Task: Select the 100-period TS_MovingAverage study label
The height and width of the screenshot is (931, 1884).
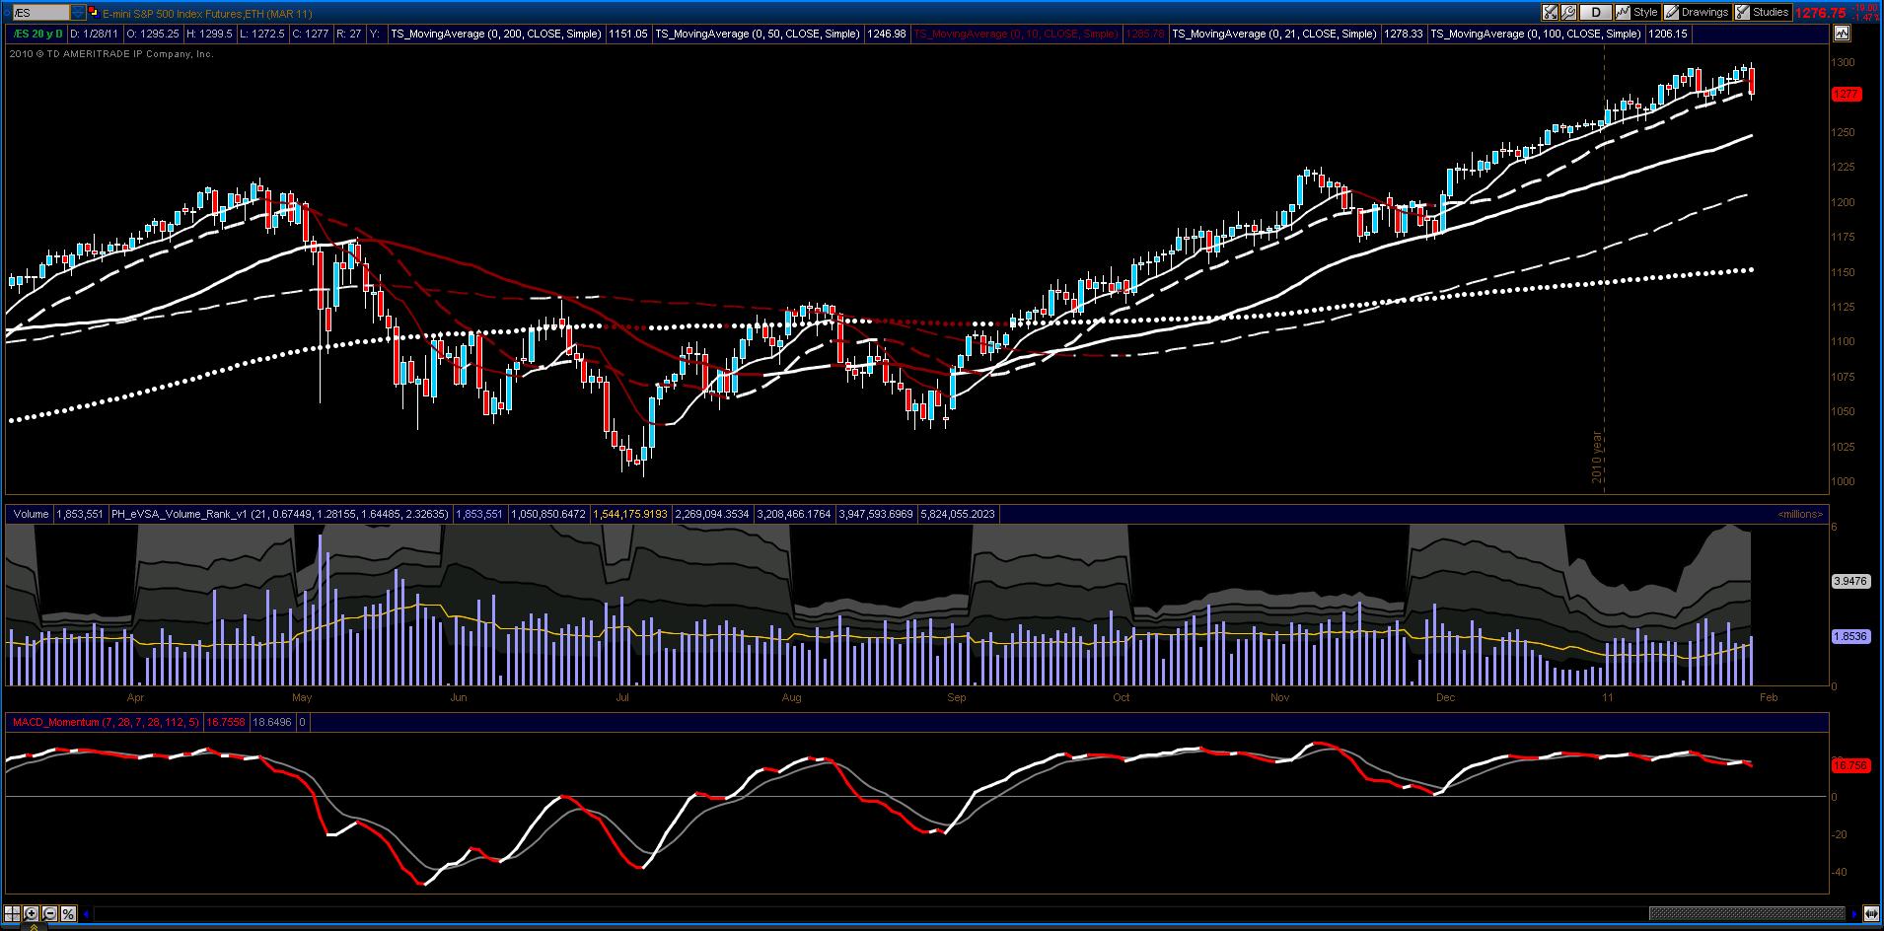Action: click(1535, 34)
